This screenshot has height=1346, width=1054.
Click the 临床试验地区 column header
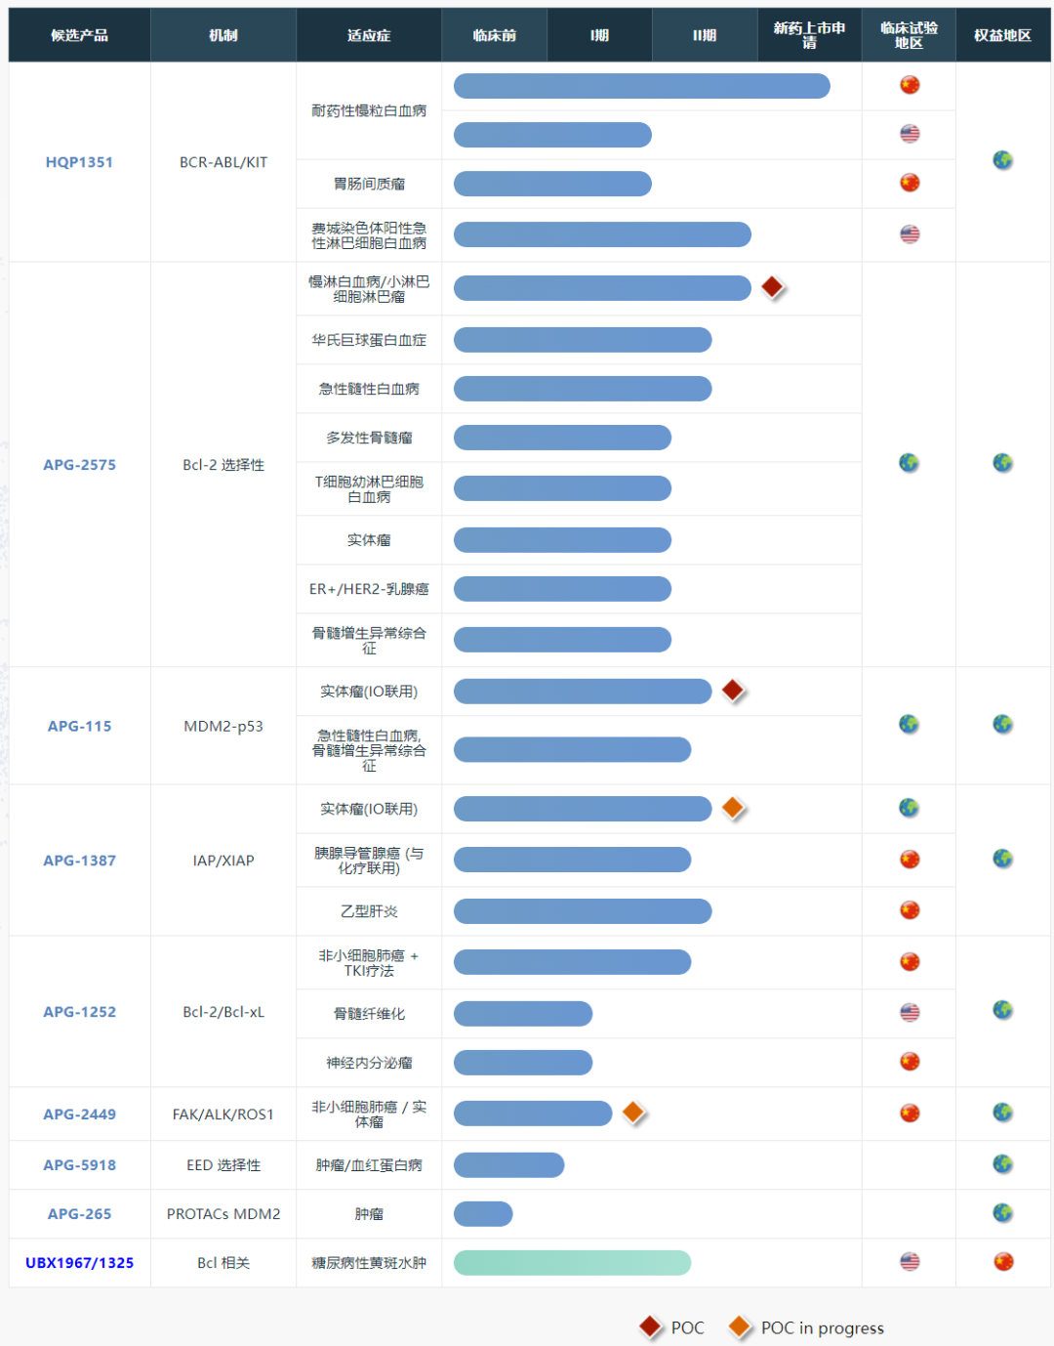(x=909, y=35)
